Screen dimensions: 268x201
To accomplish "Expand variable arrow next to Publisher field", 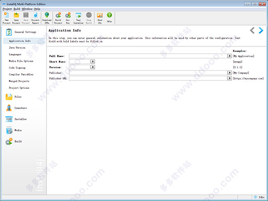I will tap(230, 73).
